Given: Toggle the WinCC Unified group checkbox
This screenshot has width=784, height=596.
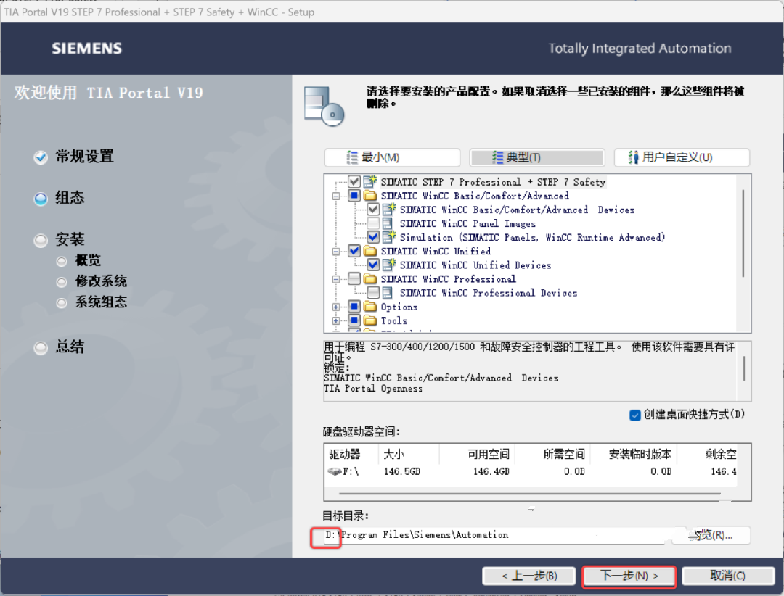Looking at the screenshot, I should (x=354, y=251).
